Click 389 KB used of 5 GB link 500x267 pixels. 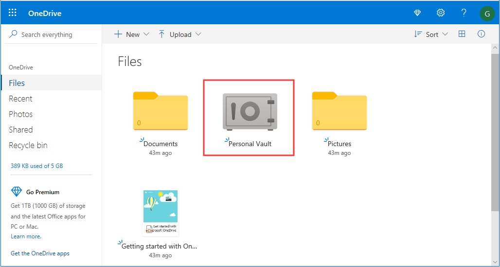pos(36,166)
